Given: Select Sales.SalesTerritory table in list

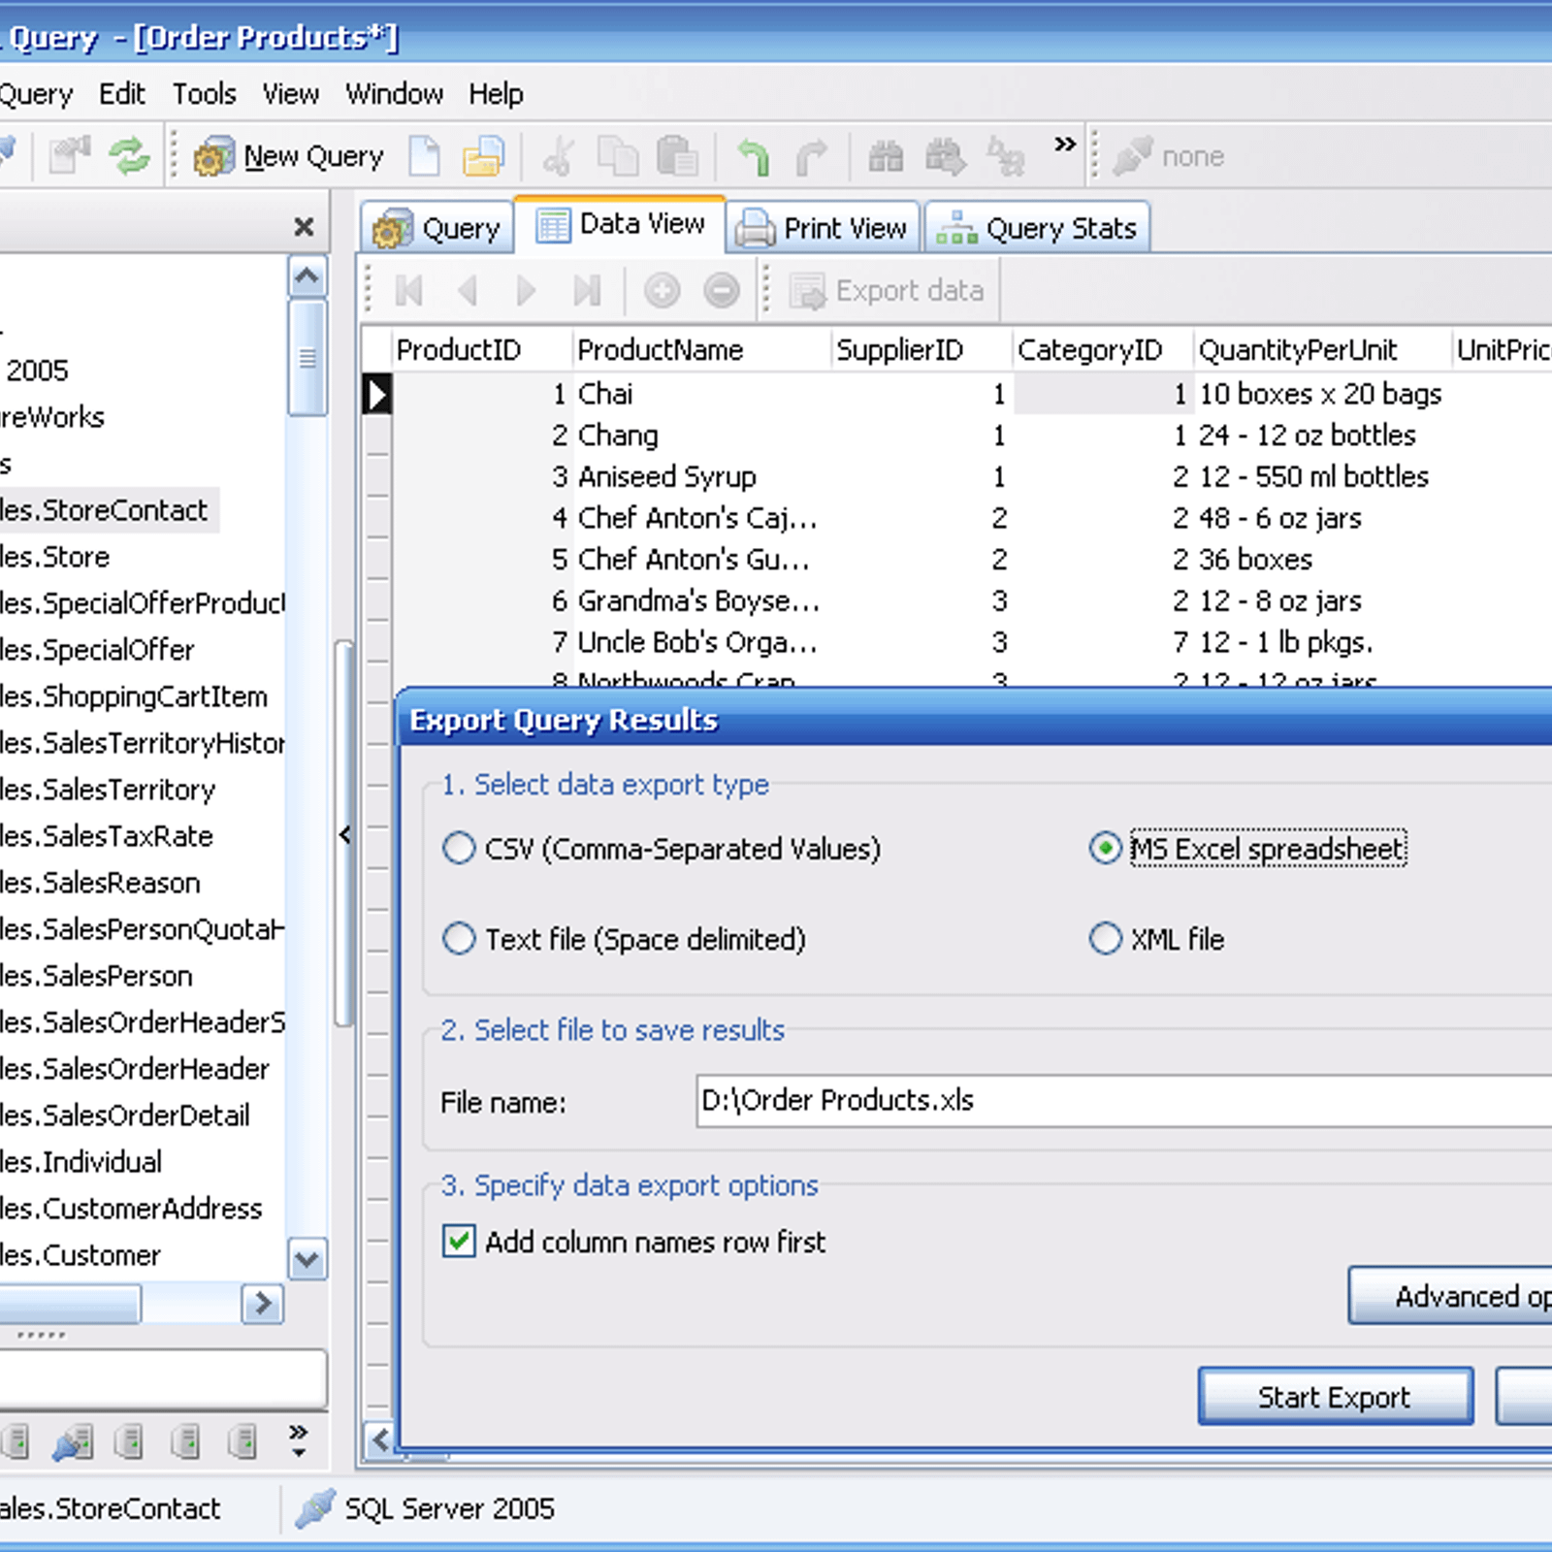Looking at the screenshot, I should tap(108, 790).
